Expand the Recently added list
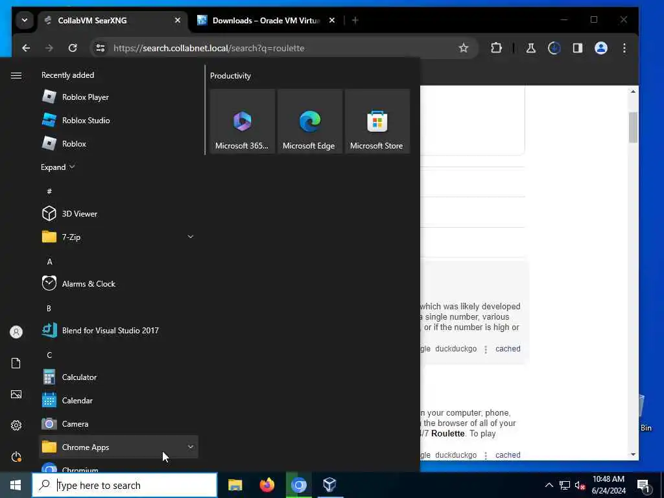Screen dimensions: 664x498 (x=58, y=167)
